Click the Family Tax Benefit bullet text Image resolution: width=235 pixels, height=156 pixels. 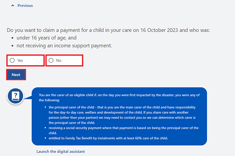point(108,138)
